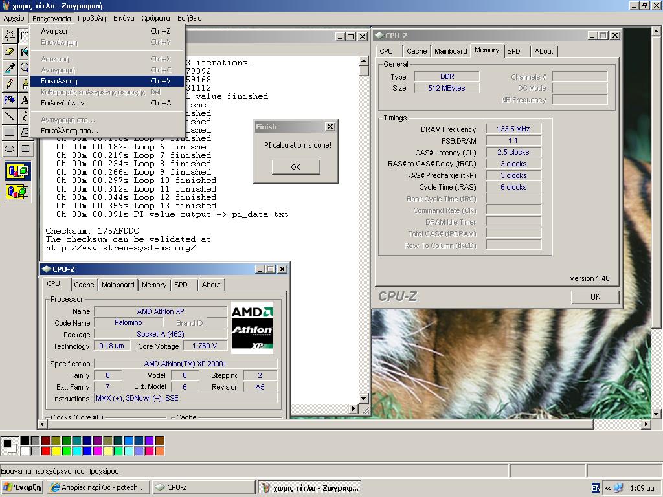663x497 pixels.
Task: Open Cache tab in lower CPU-Z Processor window
Action: point(84,285)
